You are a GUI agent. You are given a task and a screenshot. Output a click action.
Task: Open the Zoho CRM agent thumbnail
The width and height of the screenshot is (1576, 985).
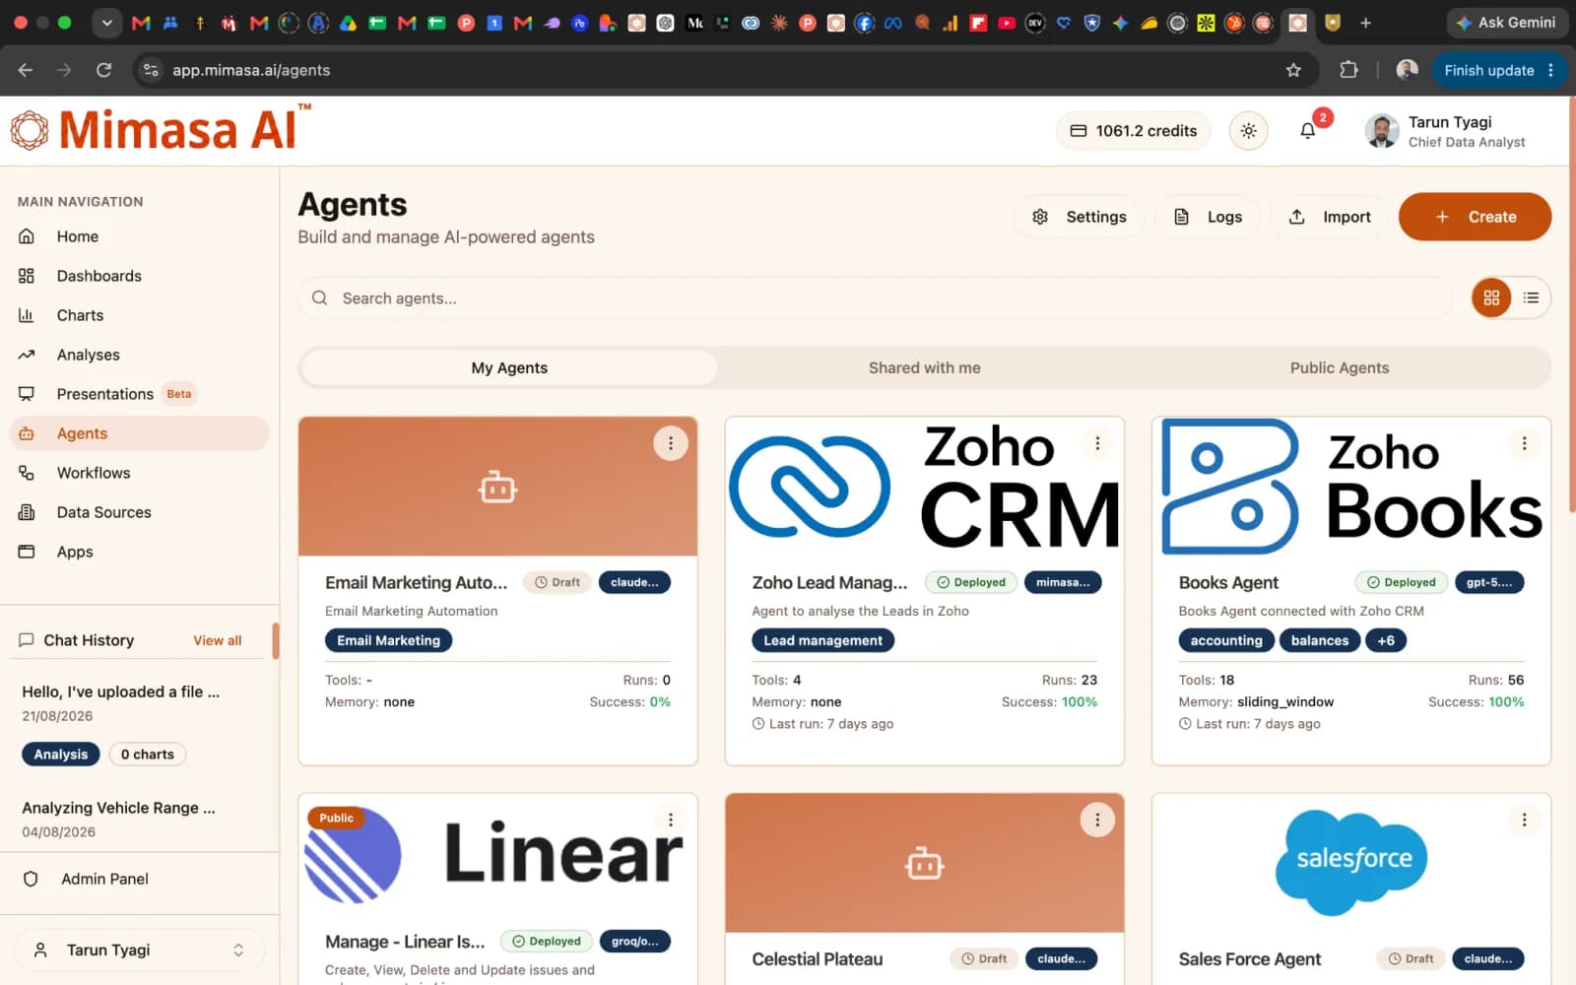point(924,487)
